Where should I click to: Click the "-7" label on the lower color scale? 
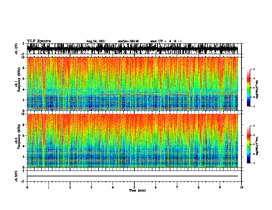click(253, 163)
